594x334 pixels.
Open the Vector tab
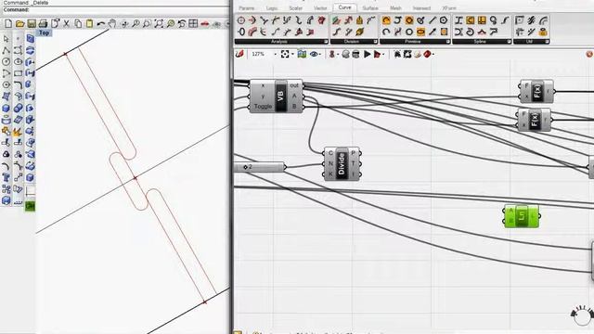pos(320,8)
